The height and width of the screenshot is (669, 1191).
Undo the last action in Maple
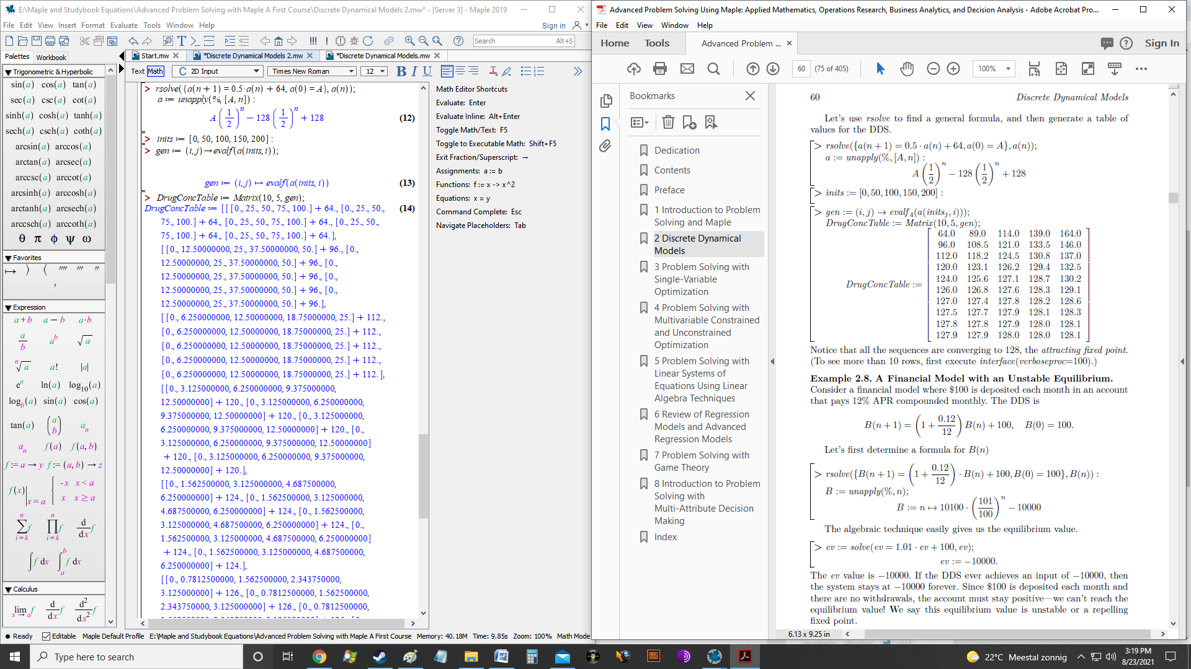(x=133, y=41)
